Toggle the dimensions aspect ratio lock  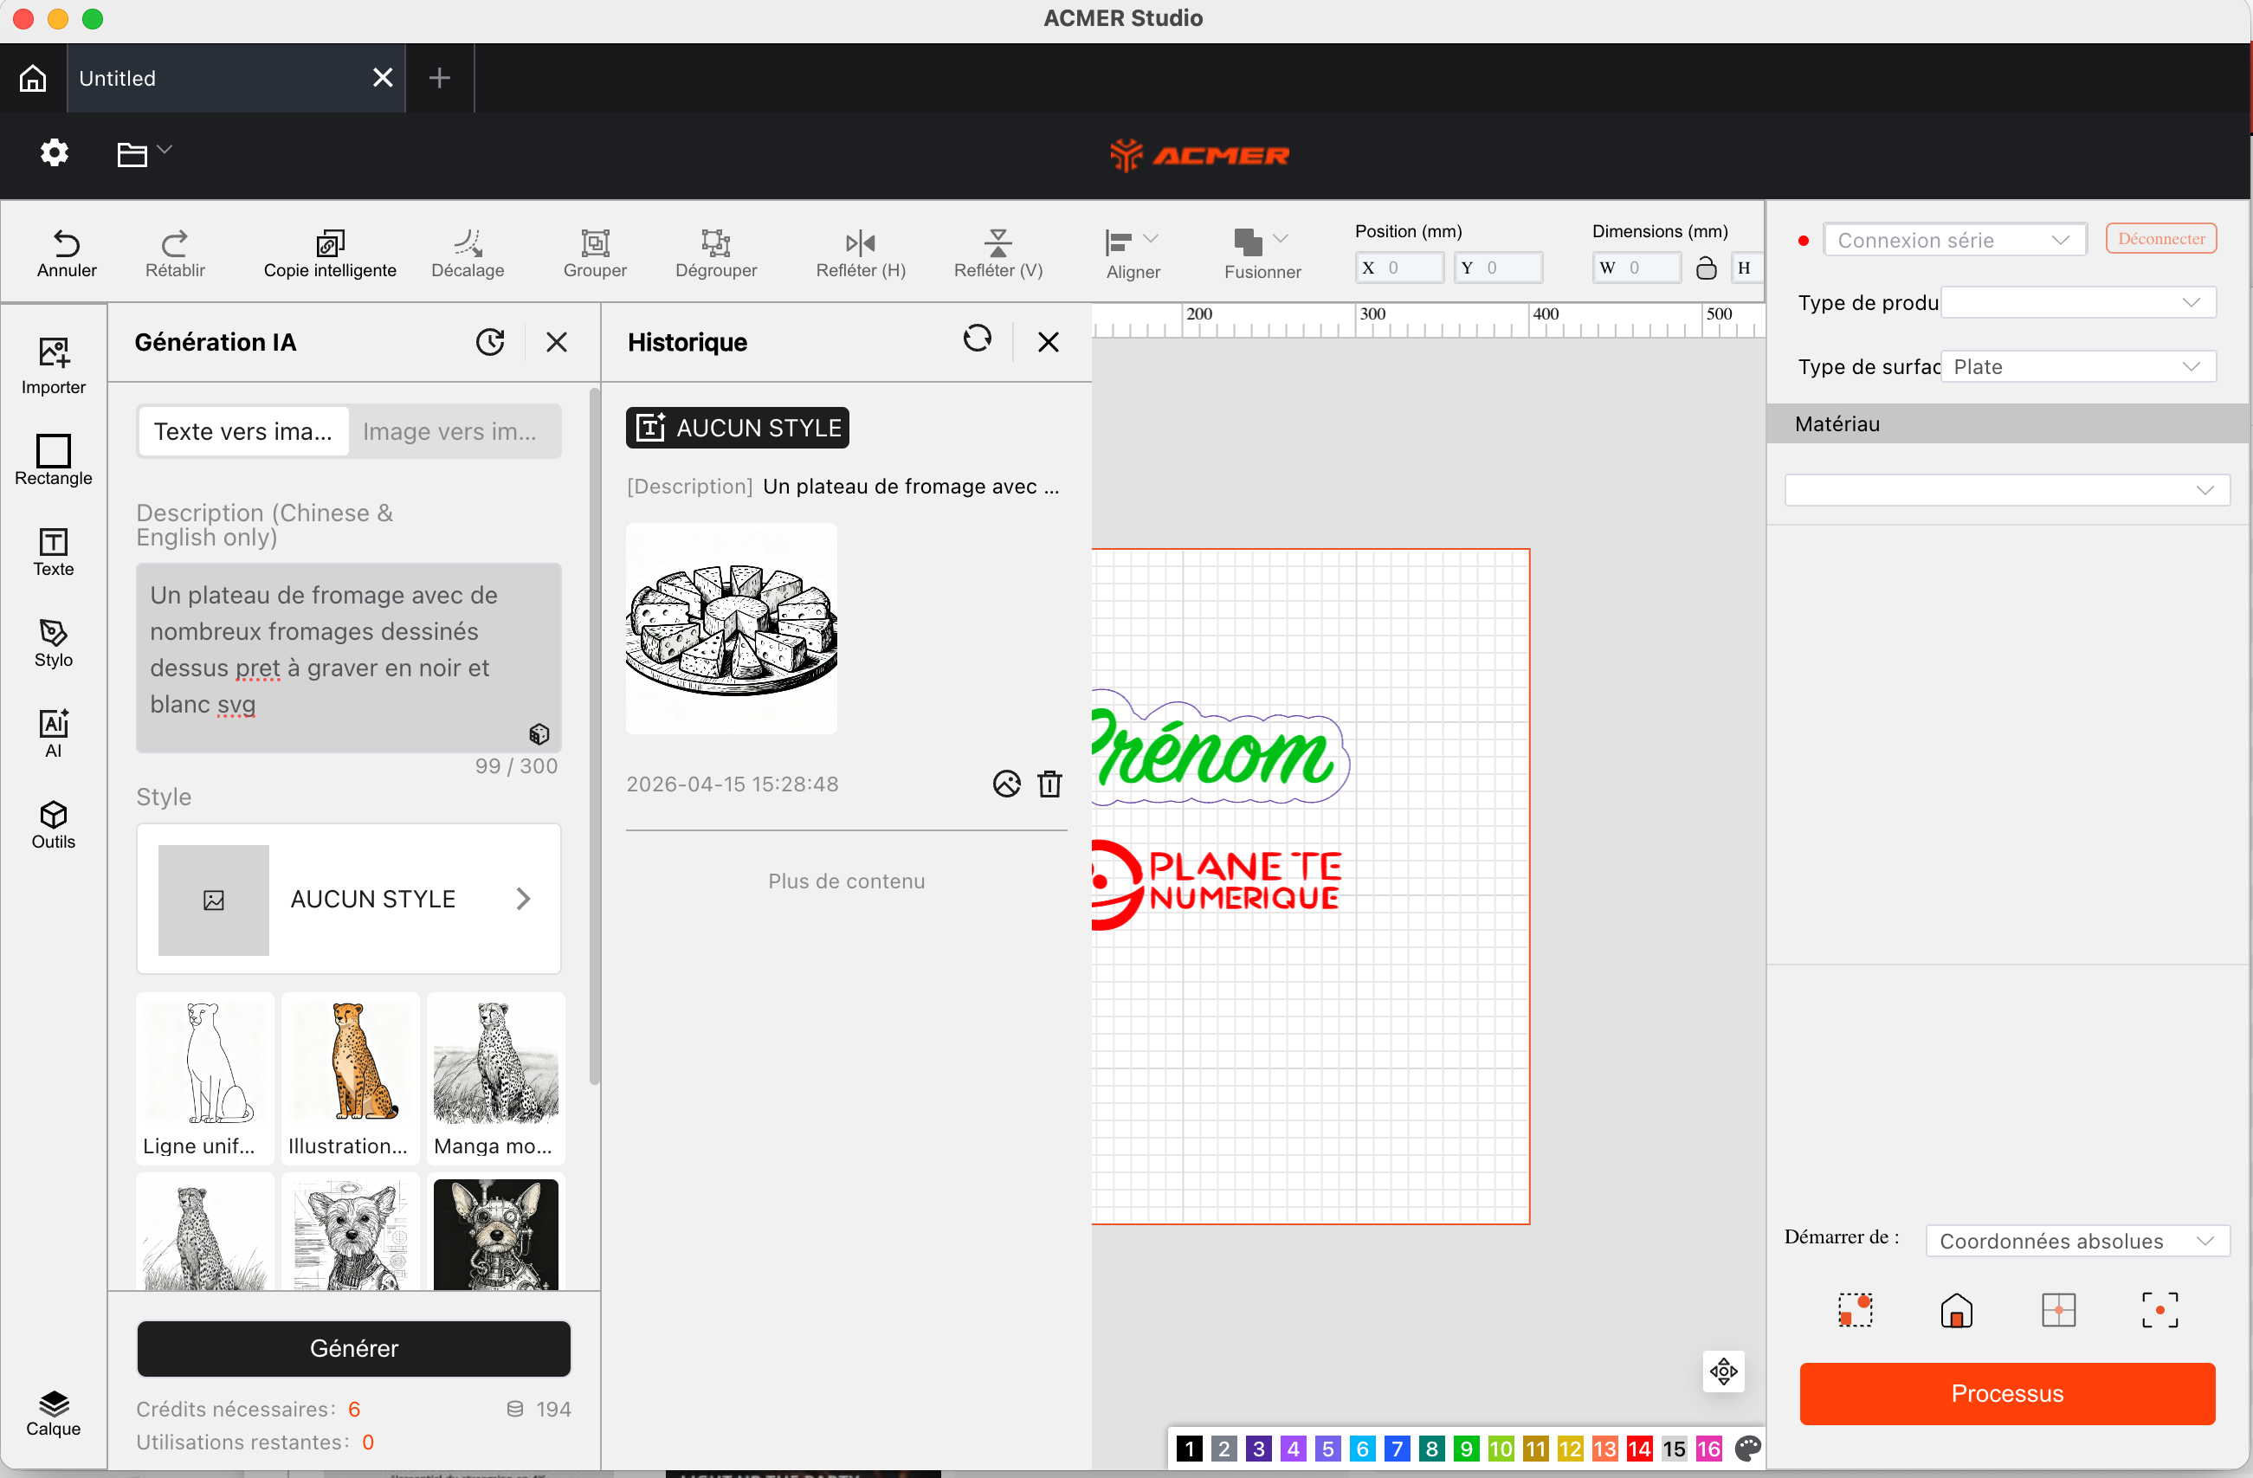tap(1706, 268)
